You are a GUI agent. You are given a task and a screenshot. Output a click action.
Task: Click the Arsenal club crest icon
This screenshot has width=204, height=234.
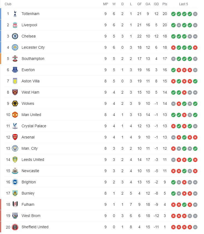[15, 137]
